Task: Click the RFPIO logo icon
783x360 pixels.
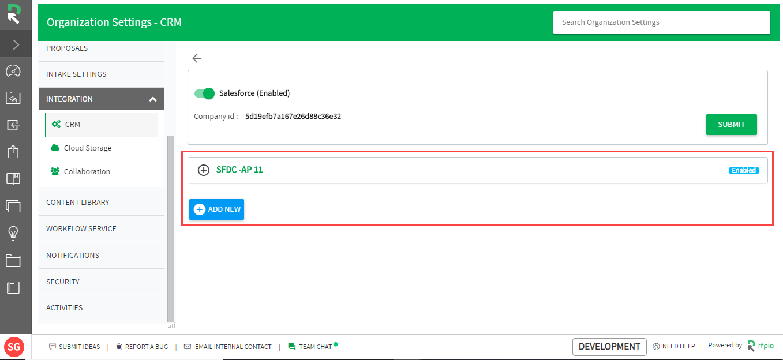Action: point(14,14)
